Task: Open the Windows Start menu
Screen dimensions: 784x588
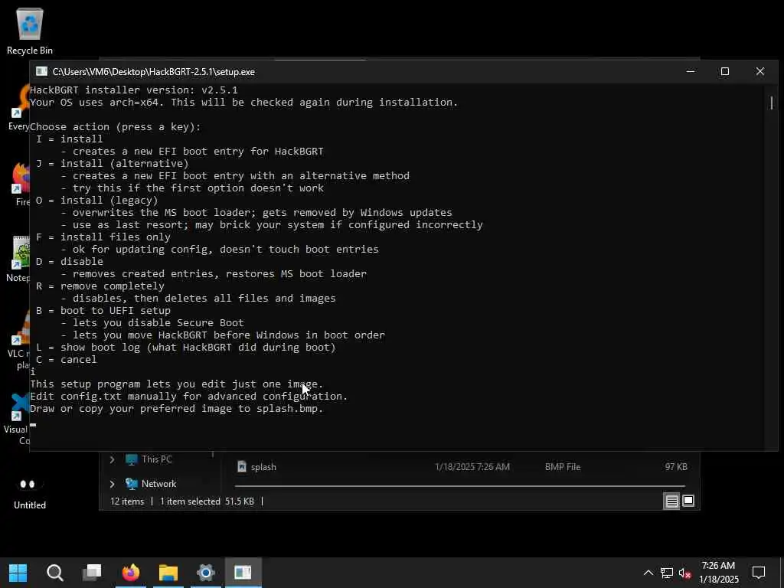Action: pyautogui.click(x=18, y=573)
